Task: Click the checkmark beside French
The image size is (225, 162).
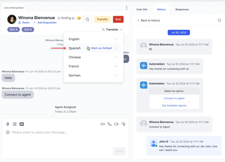Action: 116,66
